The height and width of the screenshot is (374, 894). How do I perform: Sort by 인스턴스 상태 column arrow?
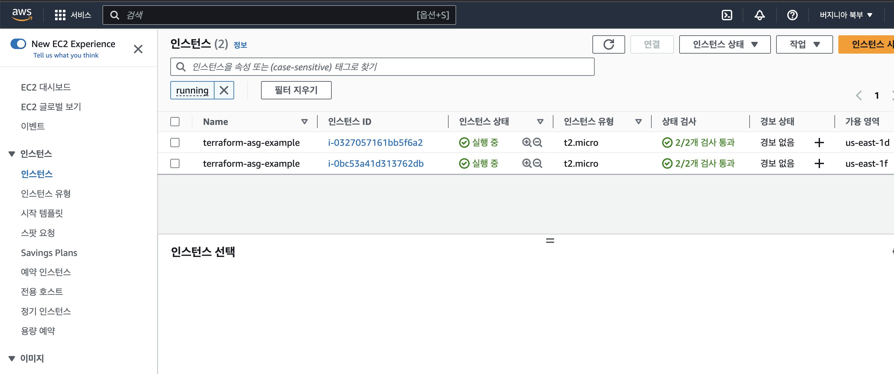point(540,122)
